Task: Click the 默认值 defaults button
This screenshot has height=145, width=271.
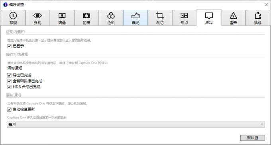Action: [253, 138]
